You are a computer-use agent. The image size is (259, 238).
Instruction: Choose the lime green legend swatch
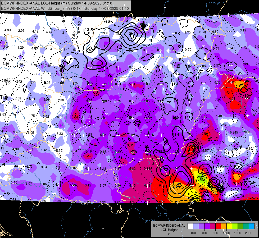(x=235, y=226)
